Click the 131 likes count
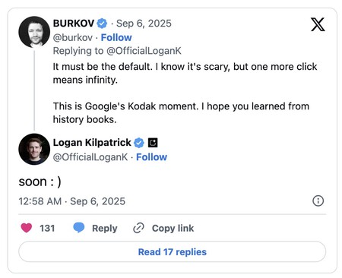The image size is (342, 278). [x=47, y=228]
